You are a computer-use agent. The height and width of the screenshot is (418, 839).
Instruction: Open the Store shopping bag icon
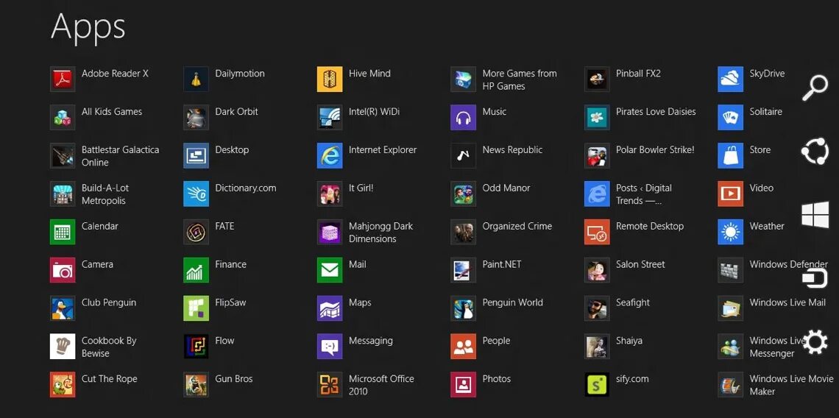730,156
